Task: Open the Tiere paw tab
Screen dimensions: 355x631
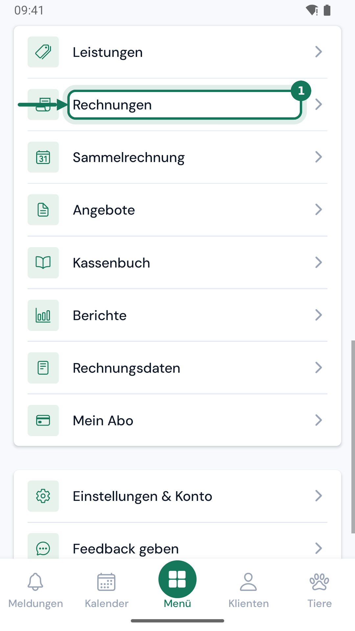Action: tap(319, 590)
